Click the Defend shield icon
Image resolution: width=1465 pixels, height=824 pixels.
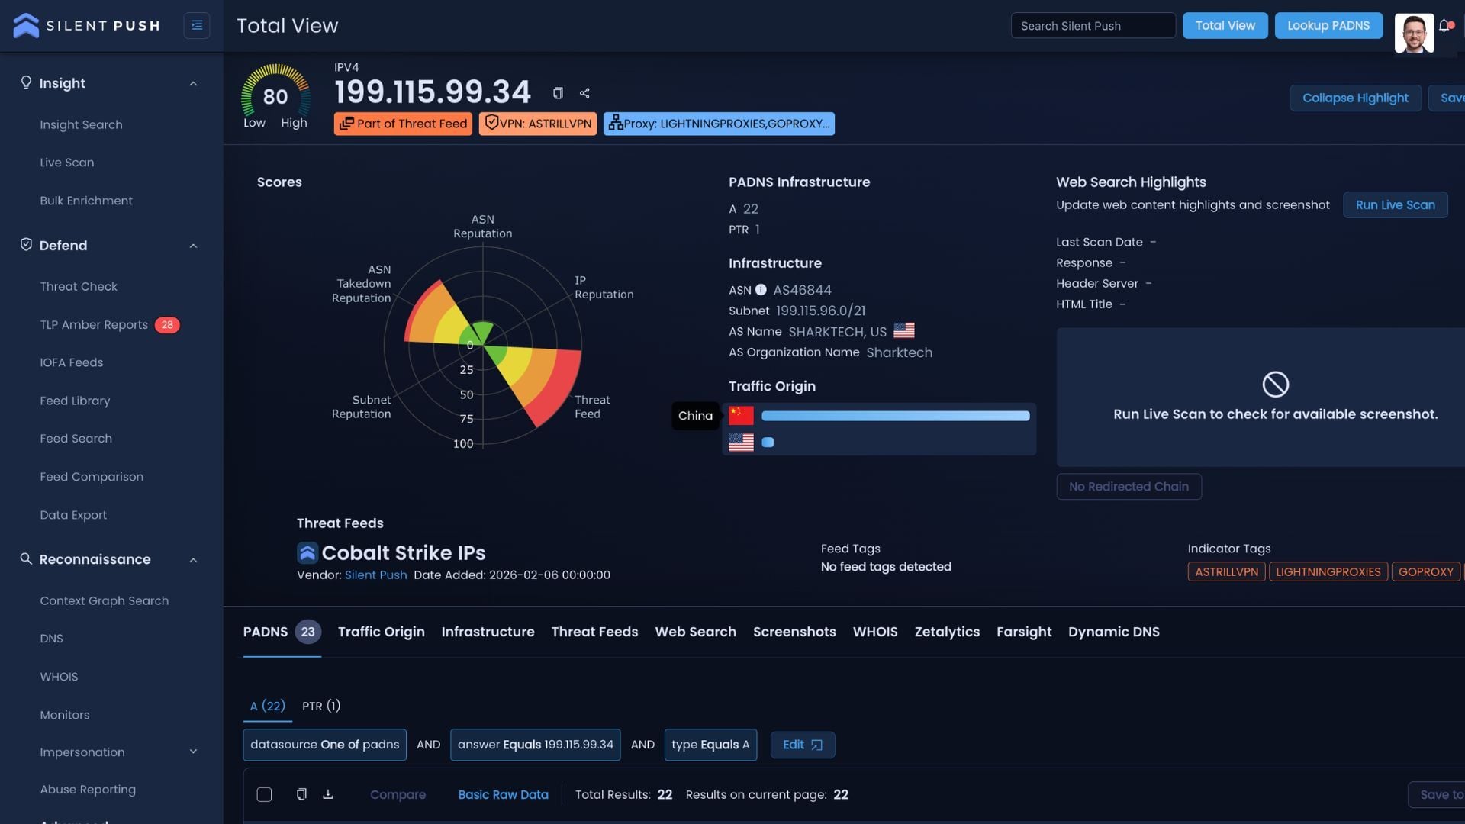26,245
